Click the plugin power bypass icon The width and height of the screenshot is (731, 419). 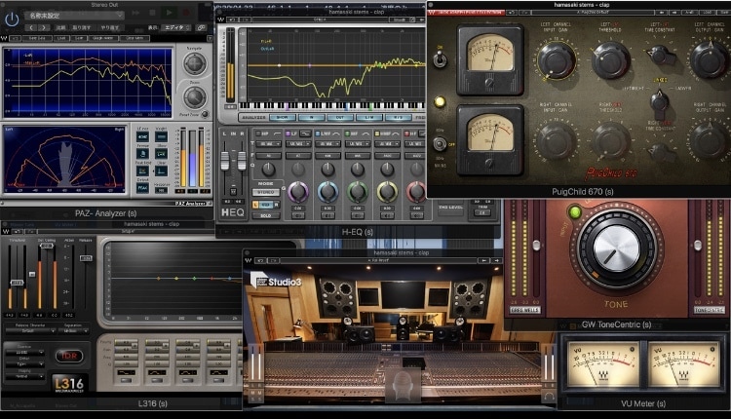12,19
